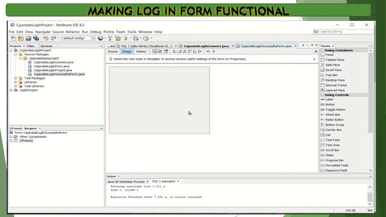
Task: Collapse the Source Packages node
Action: [x=16, y=54]
